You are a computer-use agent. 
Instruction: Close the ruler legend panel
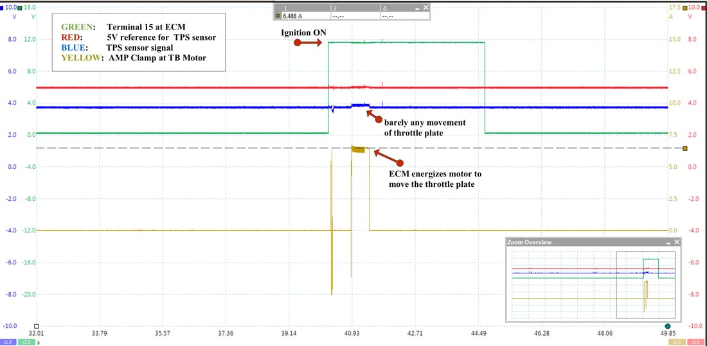click(425, 8)
